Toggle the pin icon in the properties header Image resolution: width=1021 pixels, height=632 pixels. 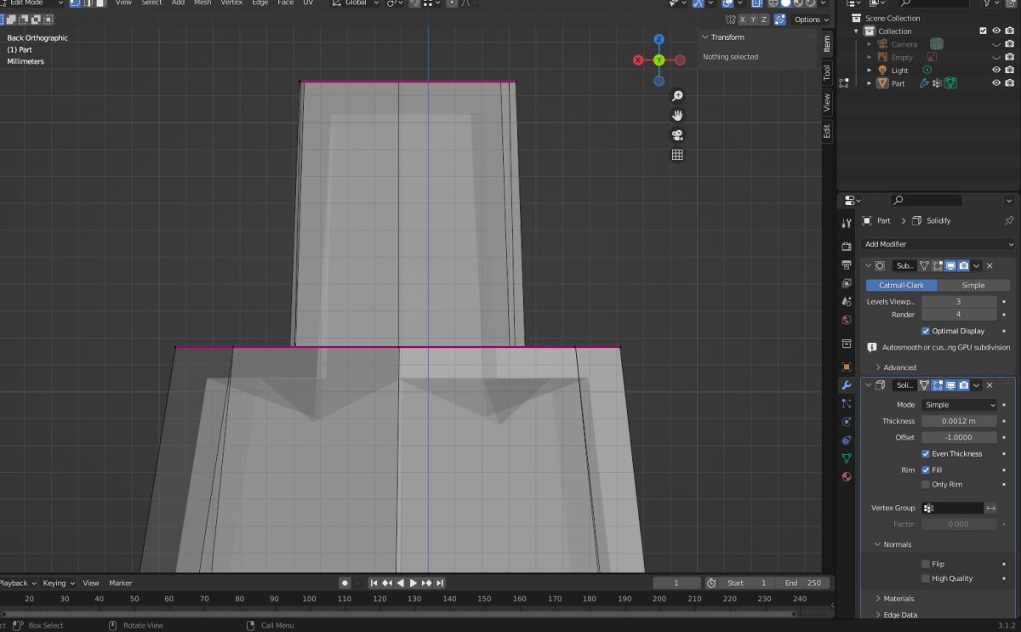1009,220
